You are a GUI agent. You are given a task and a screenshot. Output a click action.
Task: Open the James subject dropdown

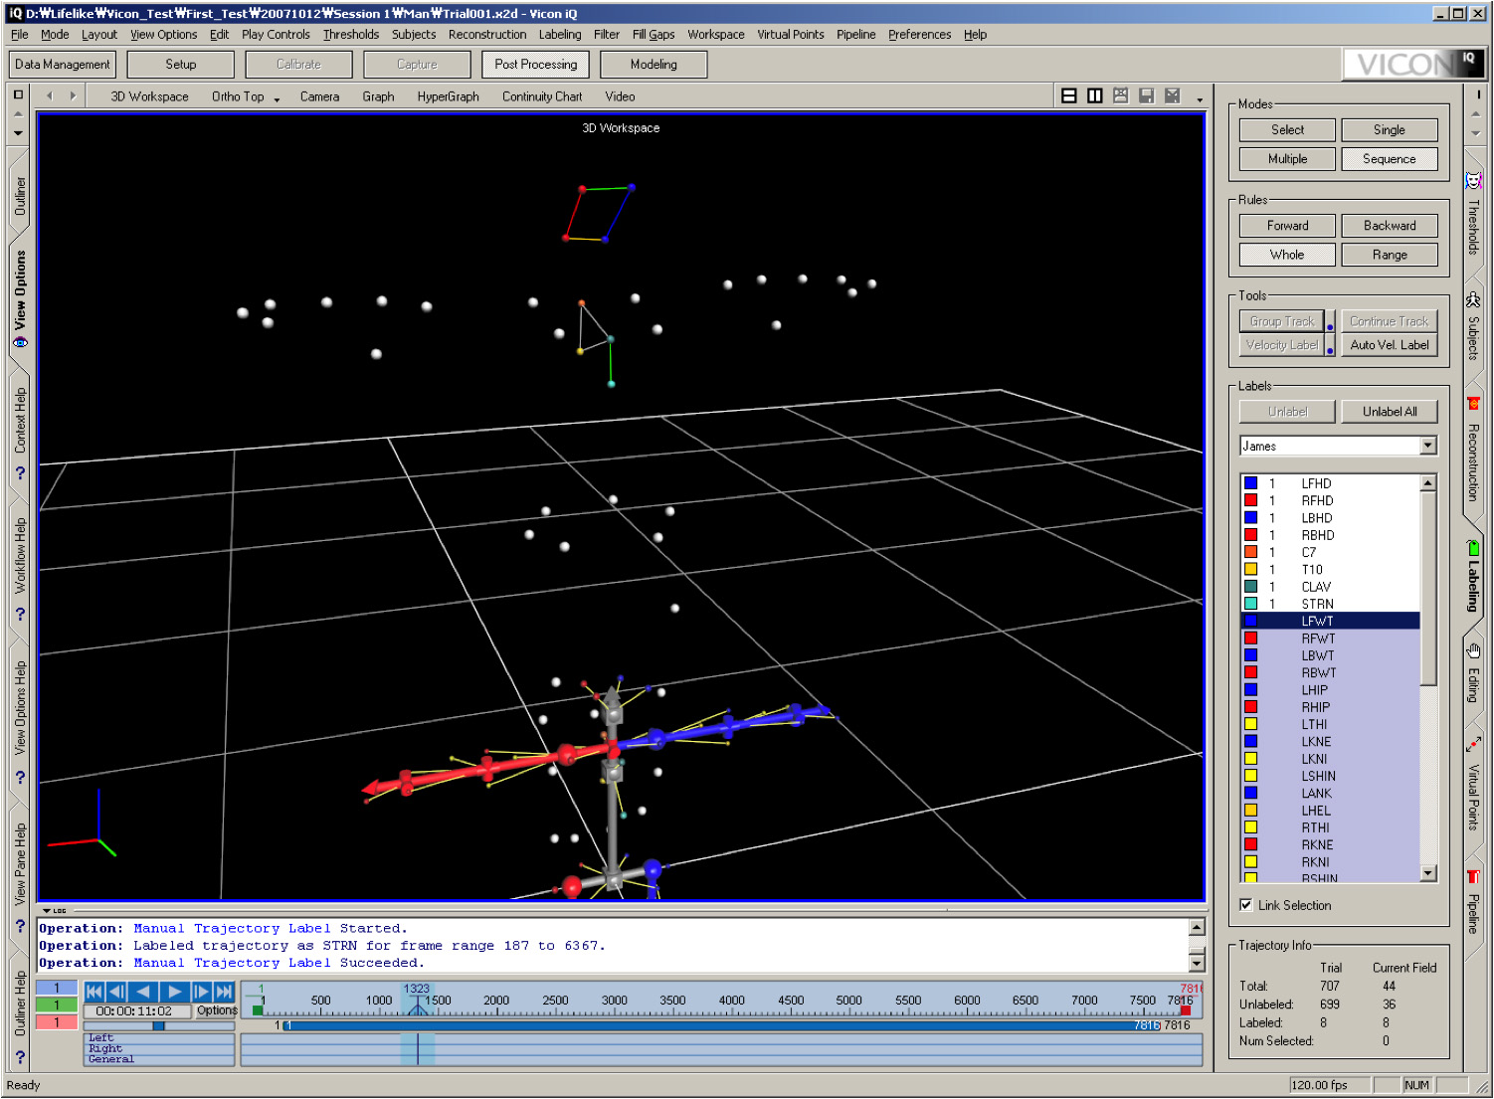click(1428, 446)
